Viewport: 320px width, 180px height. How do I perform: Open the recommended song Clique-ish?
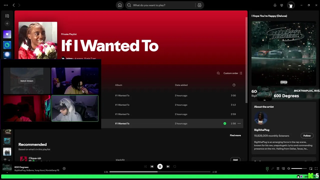[x=35, y=158]
